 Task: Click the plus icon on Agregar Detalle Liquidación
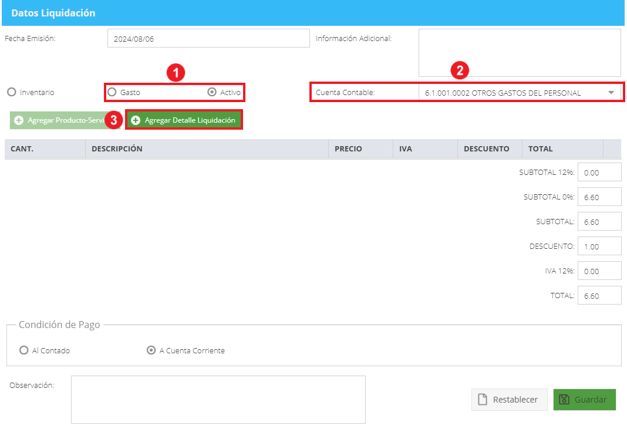click(x=136, y=120)
